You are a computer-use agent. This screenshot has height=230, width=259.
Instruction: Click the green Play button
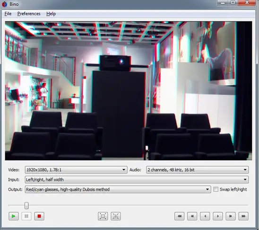pyautogui.click(x=13, y=216)
